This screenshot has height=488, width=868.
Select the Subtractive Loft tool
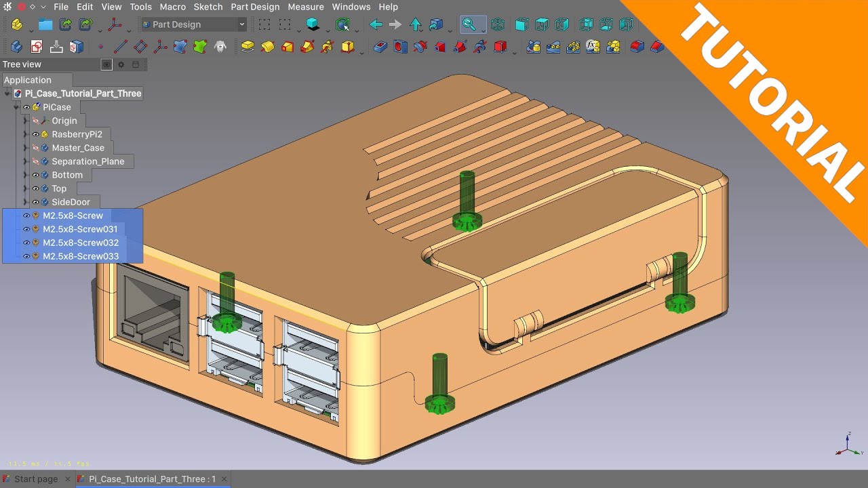point(440,47)
